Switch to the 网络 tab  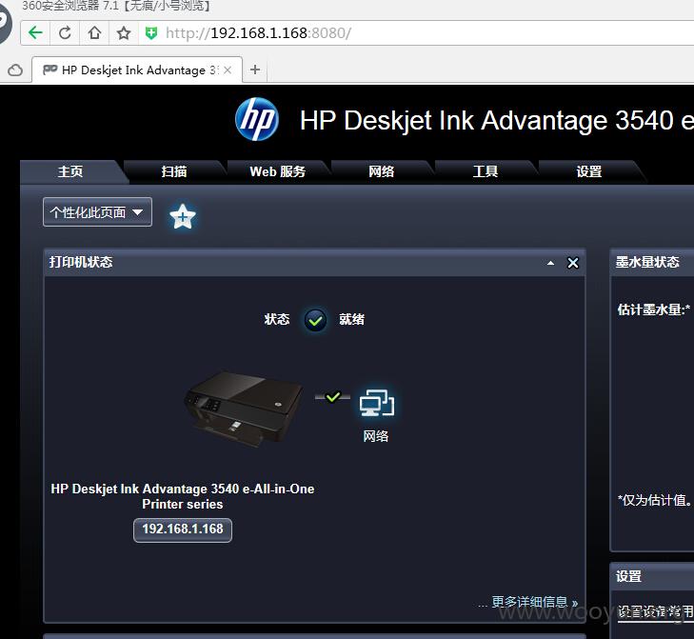pyautogui.click(x=382, y=171)
